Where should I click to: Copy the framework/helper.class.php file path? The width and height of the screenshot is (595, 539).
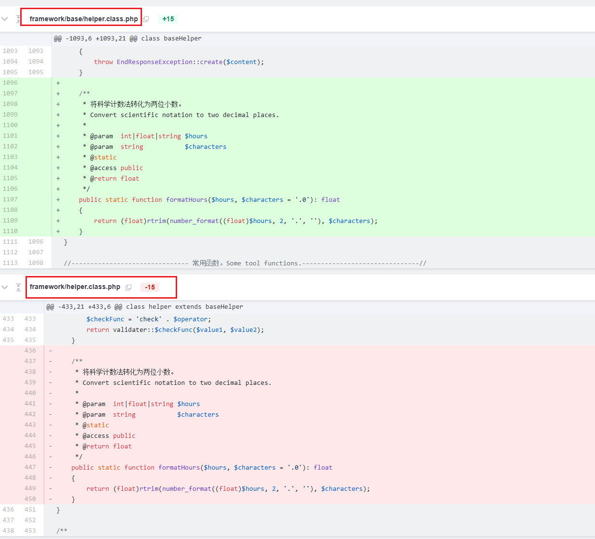coord(129,287)
